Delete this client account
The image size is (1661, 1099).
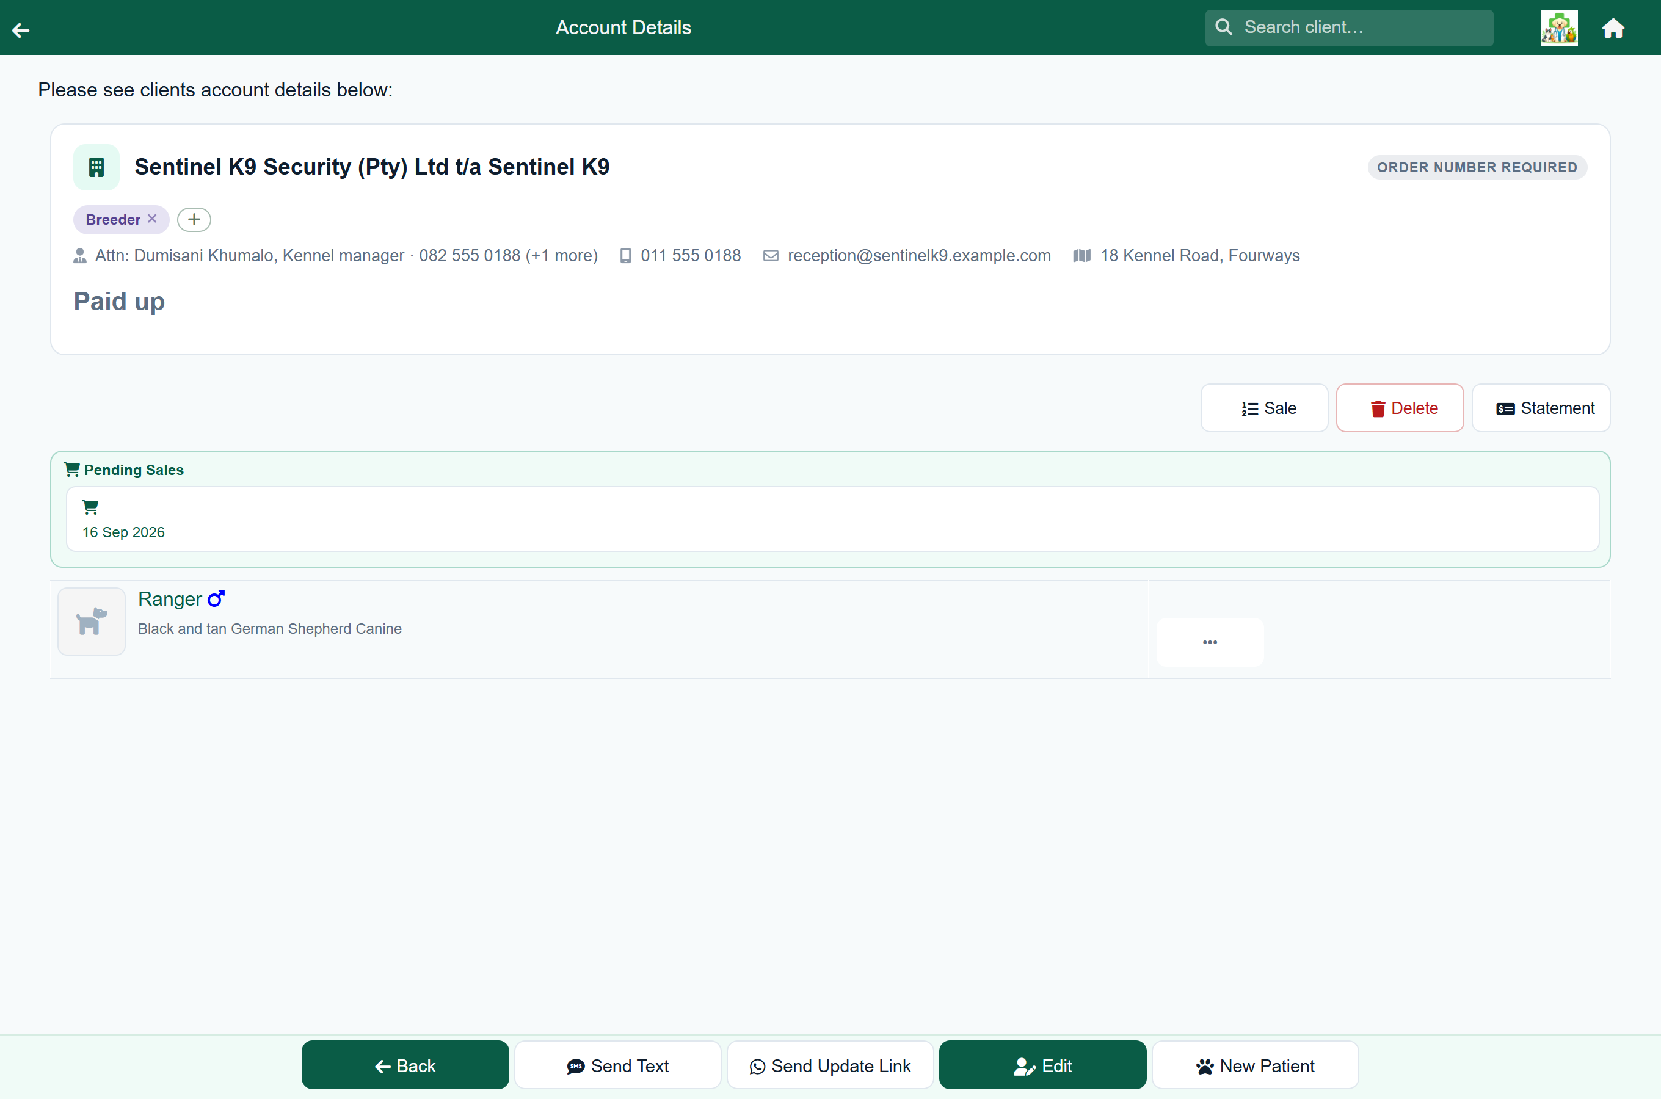[1399, 408]
